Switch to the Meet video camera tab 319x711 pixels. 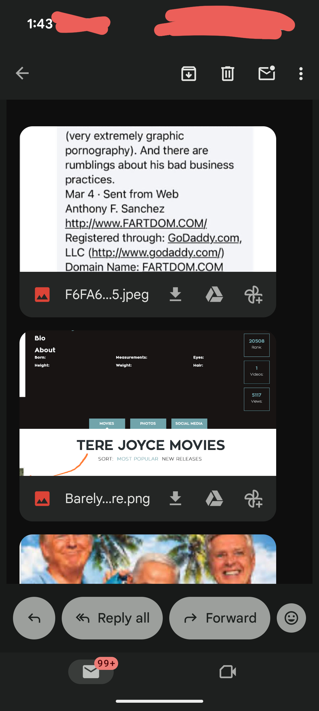coord(228,672)
